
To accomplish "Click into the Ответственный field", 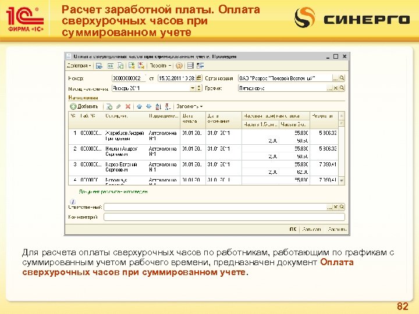I will [215, 207].
